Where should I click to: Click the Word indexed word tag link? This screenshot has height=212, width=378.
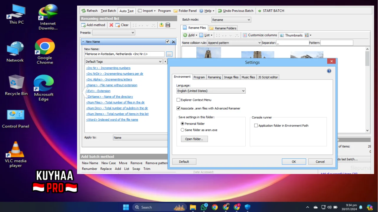click(x=112, y=120)
